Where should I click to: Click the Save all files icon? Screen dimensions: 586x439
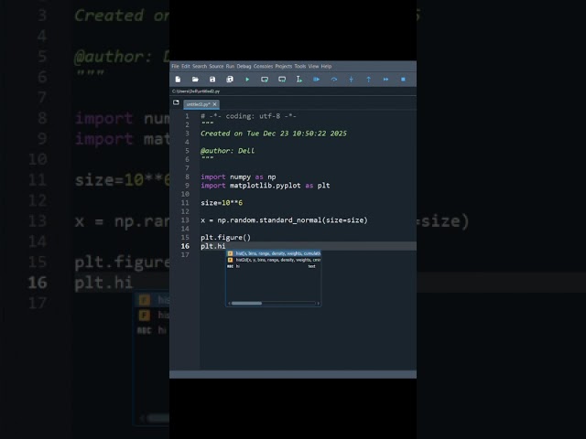pos(230,80)
